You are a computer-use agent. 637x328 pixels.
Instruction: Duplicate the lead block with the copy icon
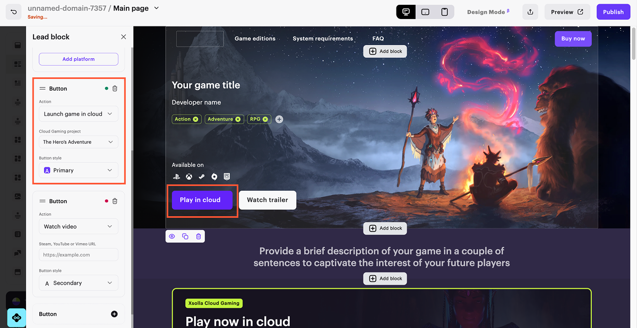(x=185, y=236)
